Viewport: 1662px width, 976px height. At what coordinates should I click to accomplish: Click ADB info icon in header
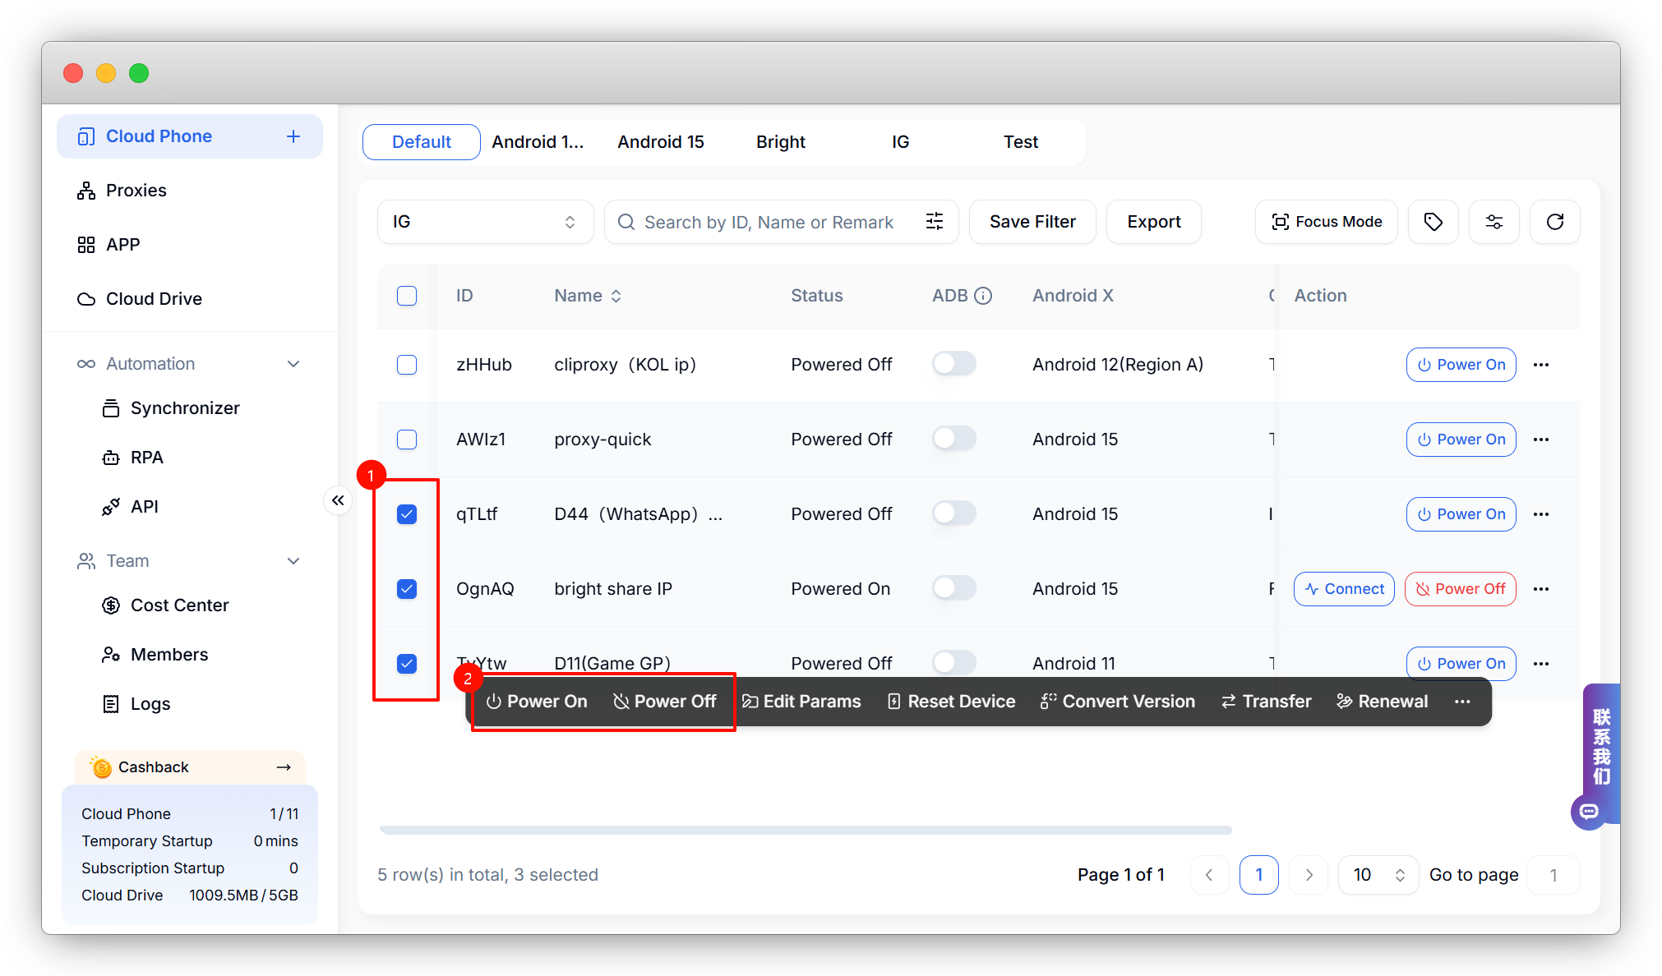(x=983, y=296)
